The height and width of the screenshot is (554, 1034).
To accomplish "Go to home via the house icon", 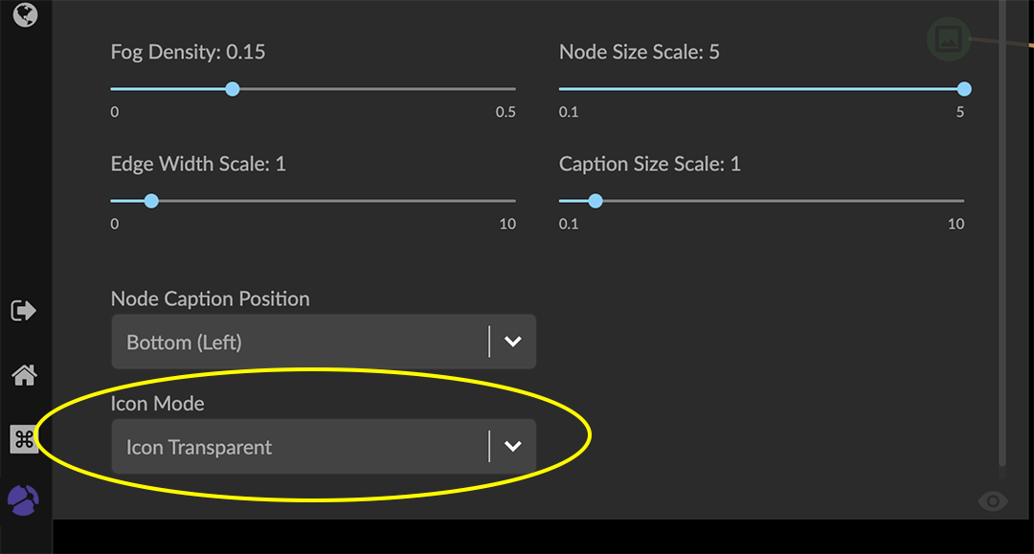I will (24, 375).
